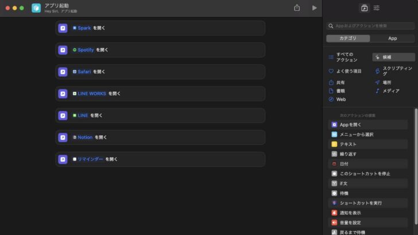Select the 候補 suggestions button
Viewport: 418px width, 235px height.
click(x=393, y=57)
